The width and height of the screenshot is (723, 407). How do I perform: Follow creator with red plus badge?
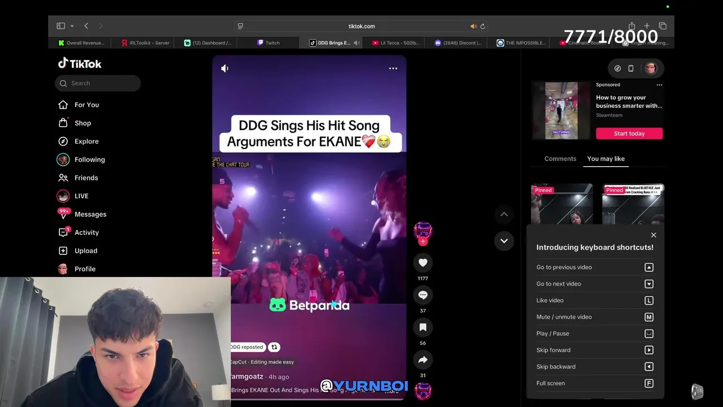click(423, 241)
